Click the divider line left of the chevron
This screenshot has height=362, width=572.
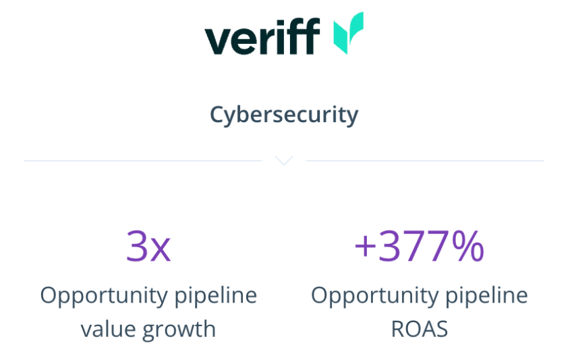pos(142,161)
